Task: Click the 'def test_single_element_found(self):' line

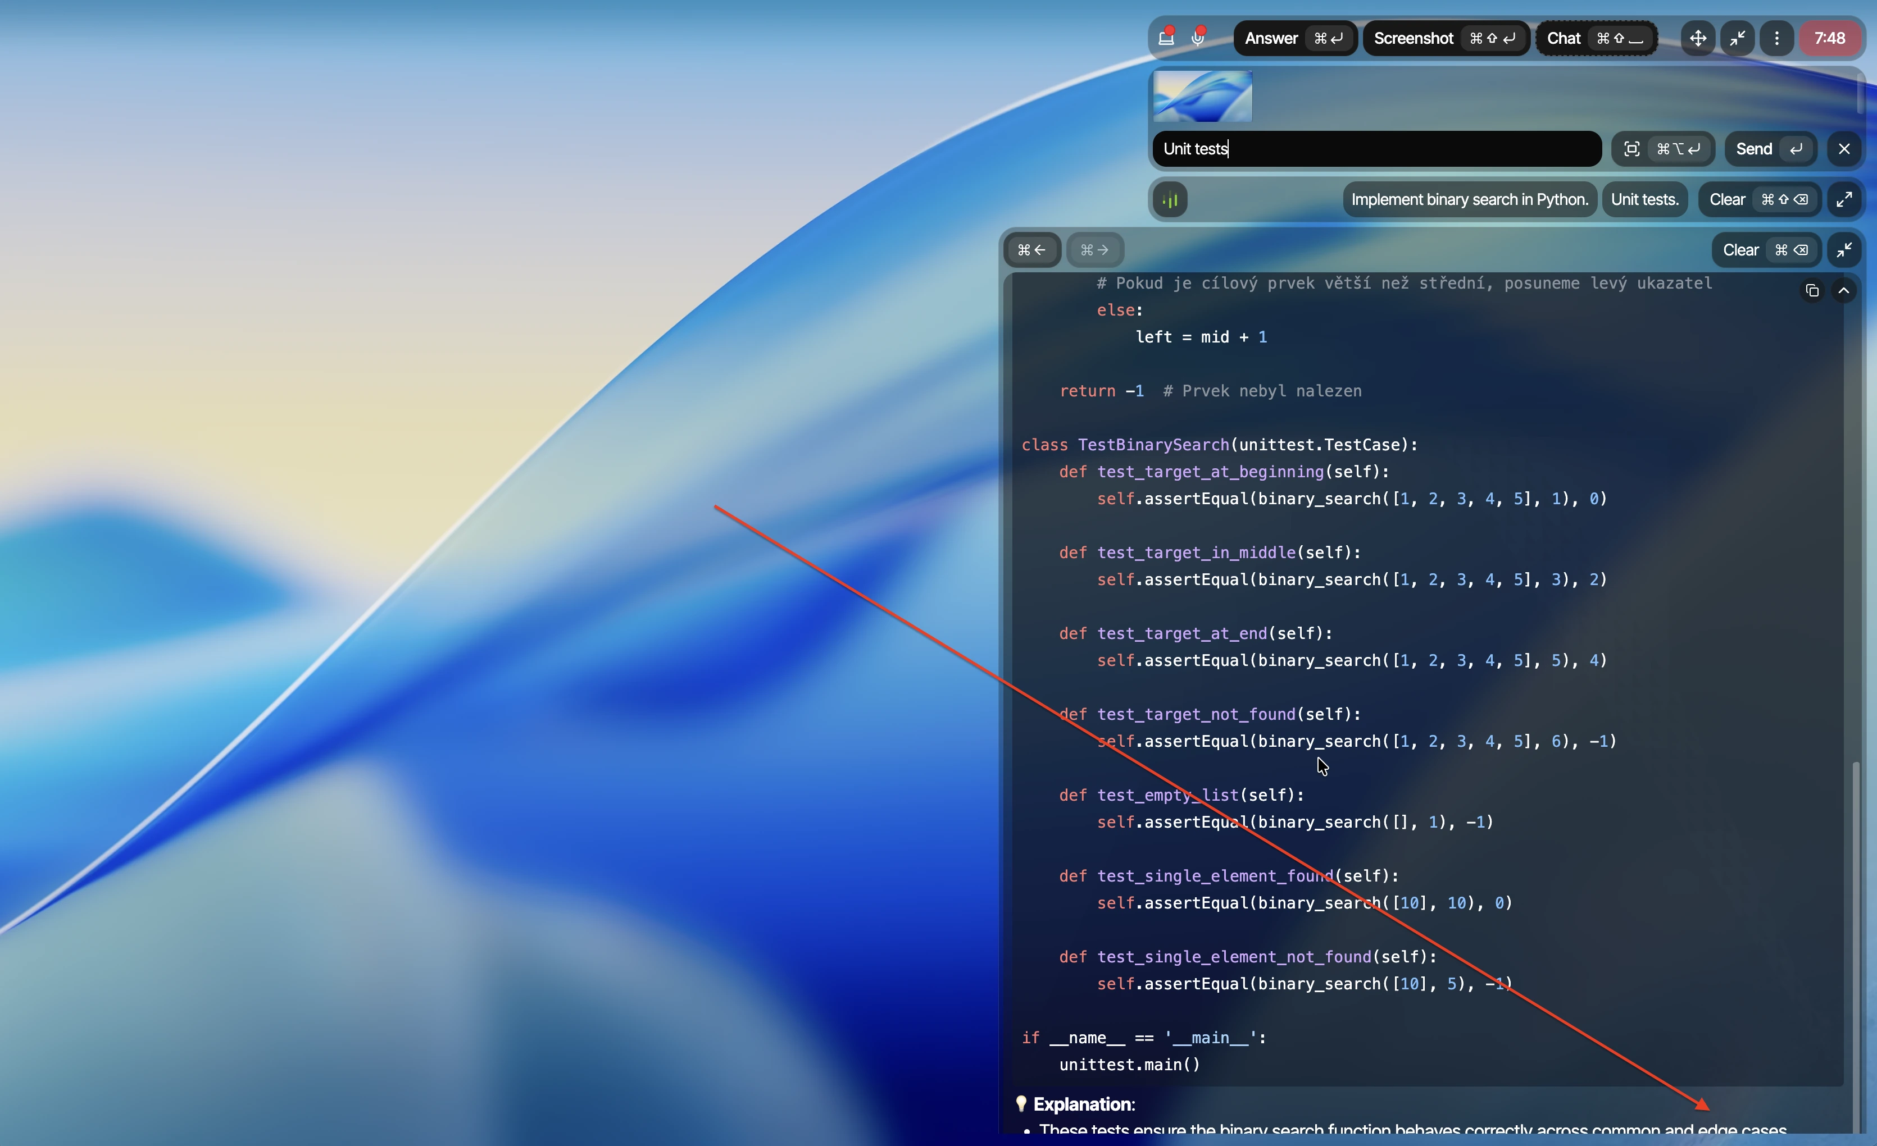Action: pos(1229,876)
